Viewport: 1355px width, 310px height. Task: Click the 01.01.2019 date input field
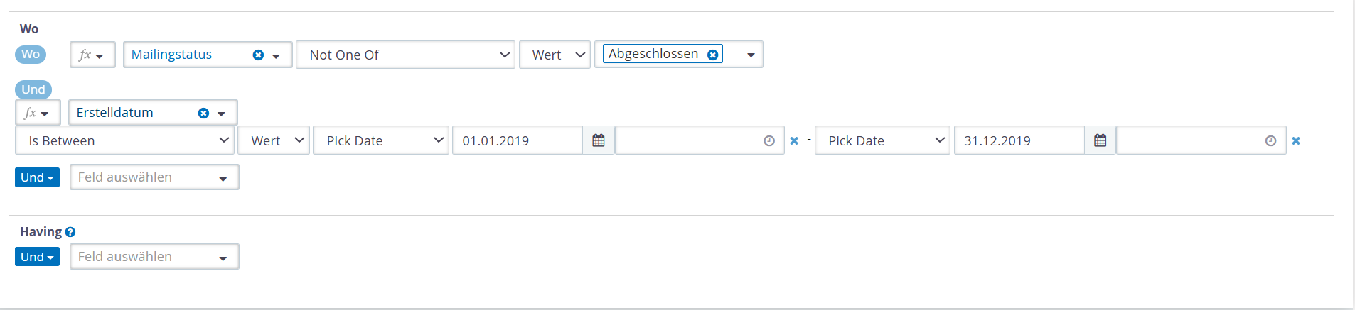pyautogui.click(x=518, y=140)
